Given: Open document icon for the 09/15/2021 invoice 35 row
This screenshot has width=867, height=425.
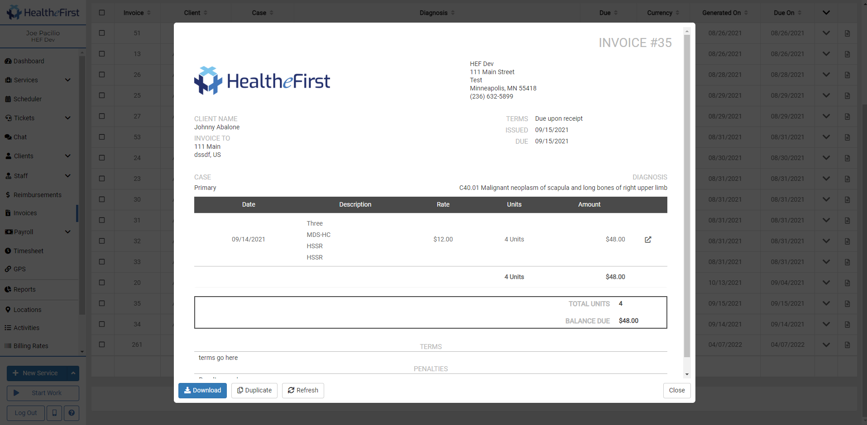Looking at the screenshot, I should pos(847,304).
